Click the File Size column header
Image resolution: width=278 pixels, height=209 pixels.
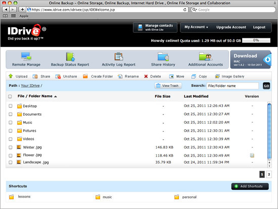pos(162,96)
